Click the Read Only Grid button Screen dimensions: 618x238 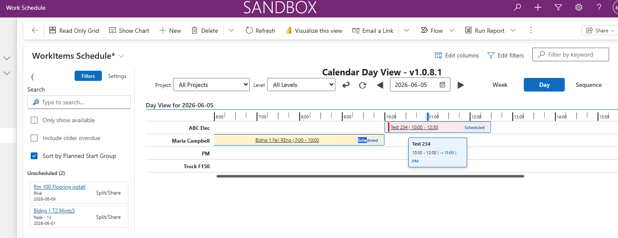coord(74,31)
